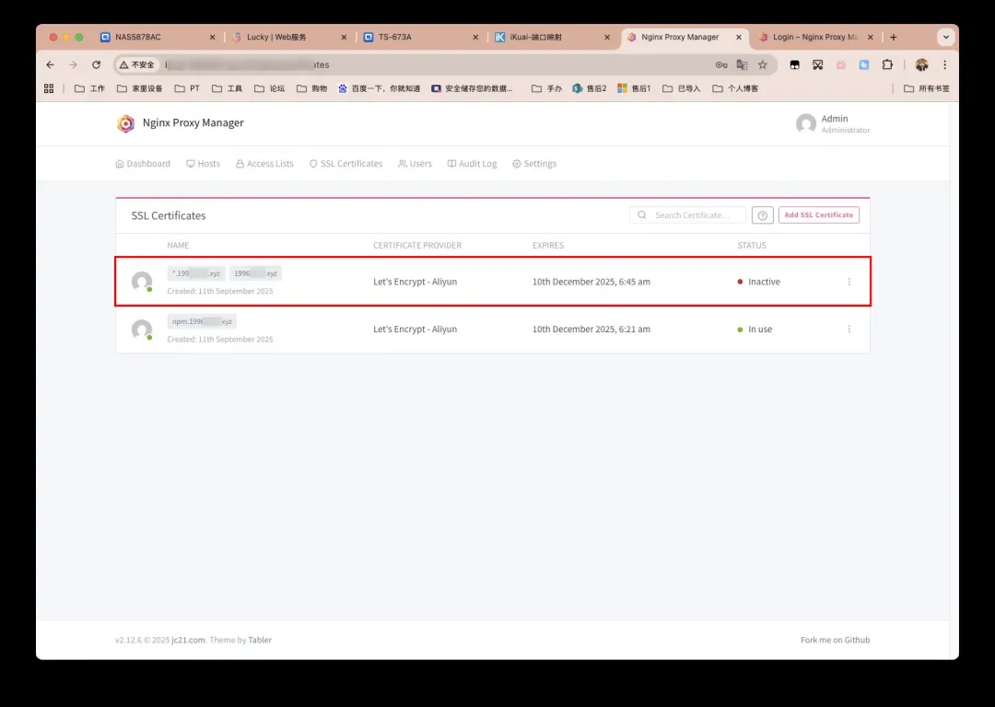Click the translate page icon in address bar
Screen dimensions: 995x707
coord(742,65)
